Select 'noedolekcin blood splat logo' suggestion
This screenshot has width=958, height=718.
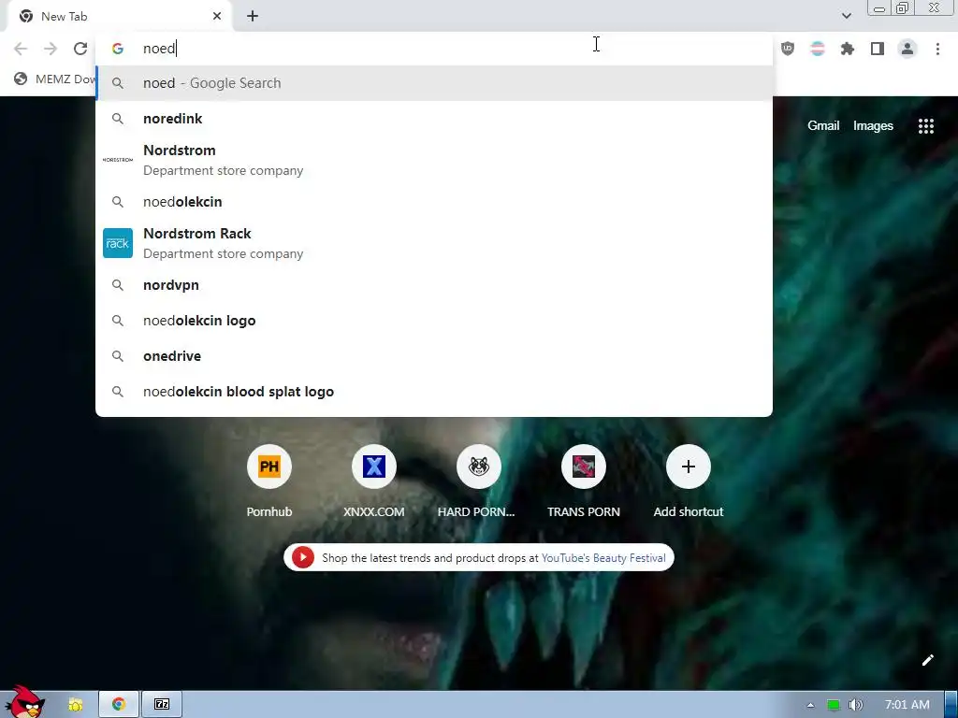(x=434, y=392)
